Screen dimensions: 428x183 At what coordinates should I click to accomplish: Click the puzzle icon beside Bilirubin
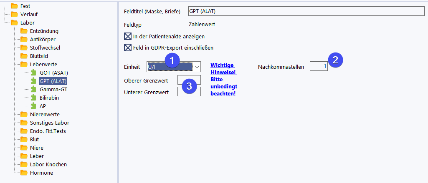click(34, 98)
